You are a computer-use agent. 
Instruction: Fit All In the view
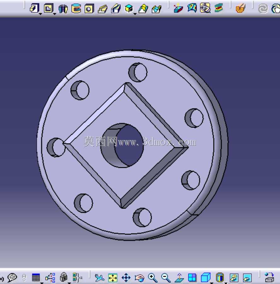coord(113,278)
